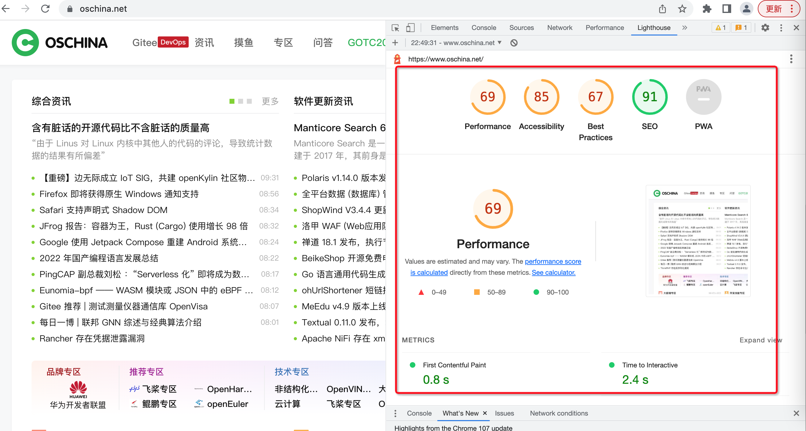Image resolution: width=806 pixels, height=431 pixels.
Task: Bookmark this page with the star
Action: [682, 9]
